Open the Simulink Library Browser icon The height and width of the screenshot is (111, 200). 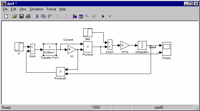click(x=74, y=17)
